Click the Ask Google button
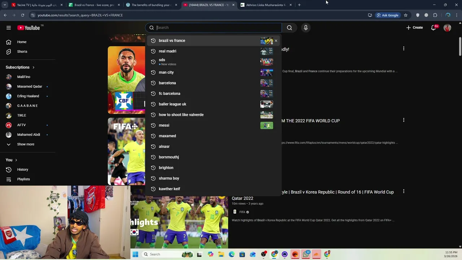Screen dimensions: 462x260 coord(388,15)
